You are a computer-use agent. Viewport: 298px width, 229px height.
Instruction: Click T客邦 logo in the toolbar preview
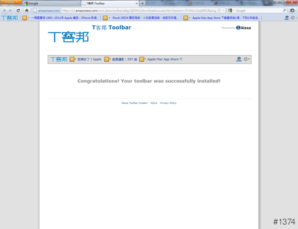pyautogui.click(x=59, y=59)
